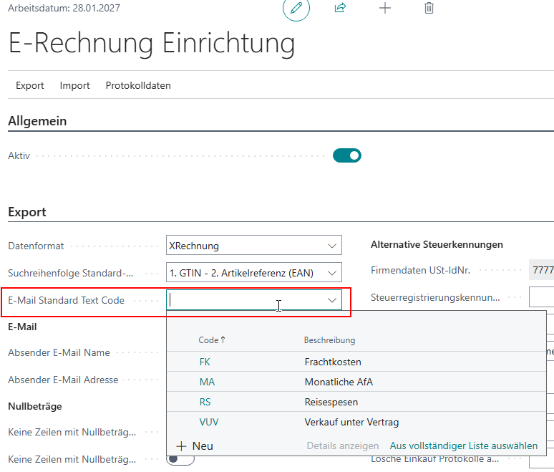
Task: Sort by the Code column header
Action: coord(208,340)
